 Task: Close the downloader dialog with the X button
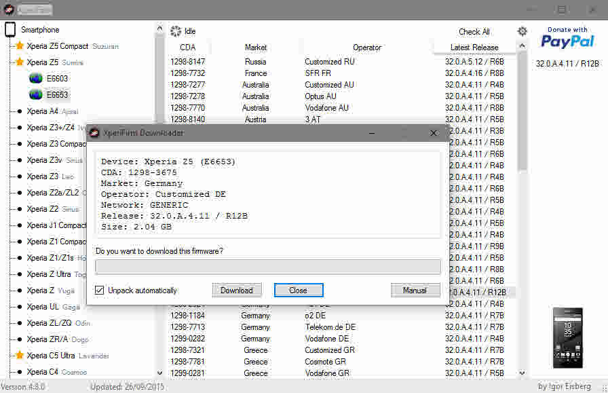click(x=434, y=133)
